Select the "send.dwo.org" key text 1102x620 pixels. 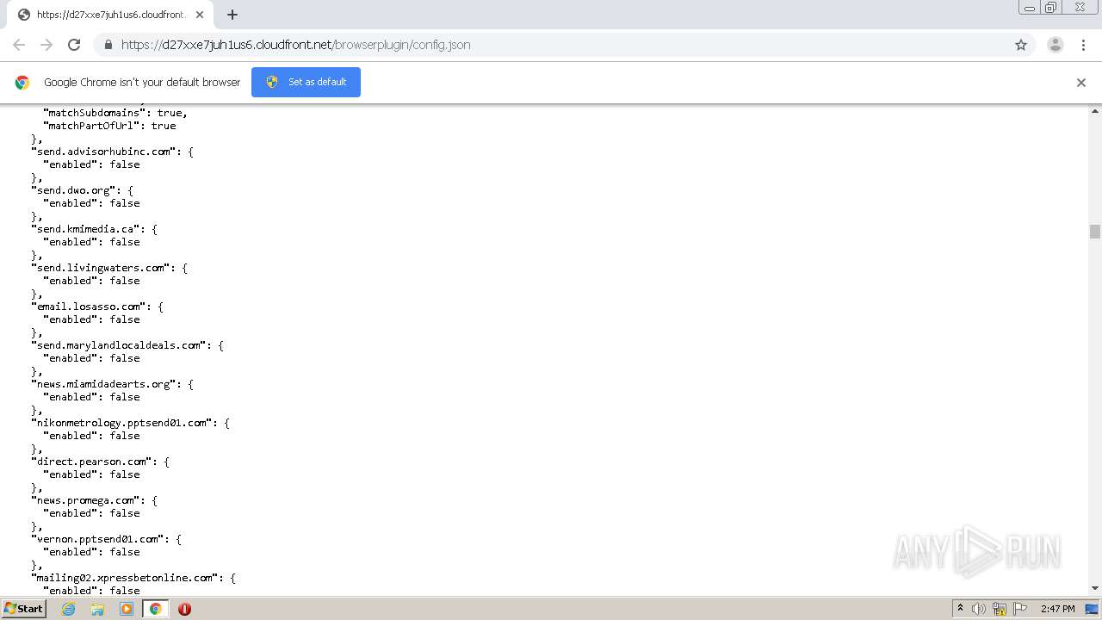(74, 190)
